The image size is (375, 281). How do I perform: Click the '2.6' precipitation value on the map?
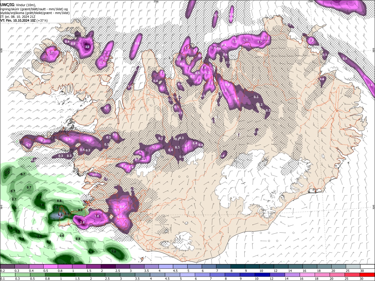point(82,223)
